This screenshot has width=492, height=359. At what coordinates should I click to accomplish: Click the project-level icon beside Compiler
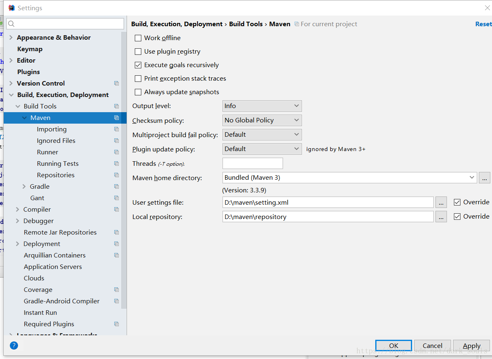116,209
